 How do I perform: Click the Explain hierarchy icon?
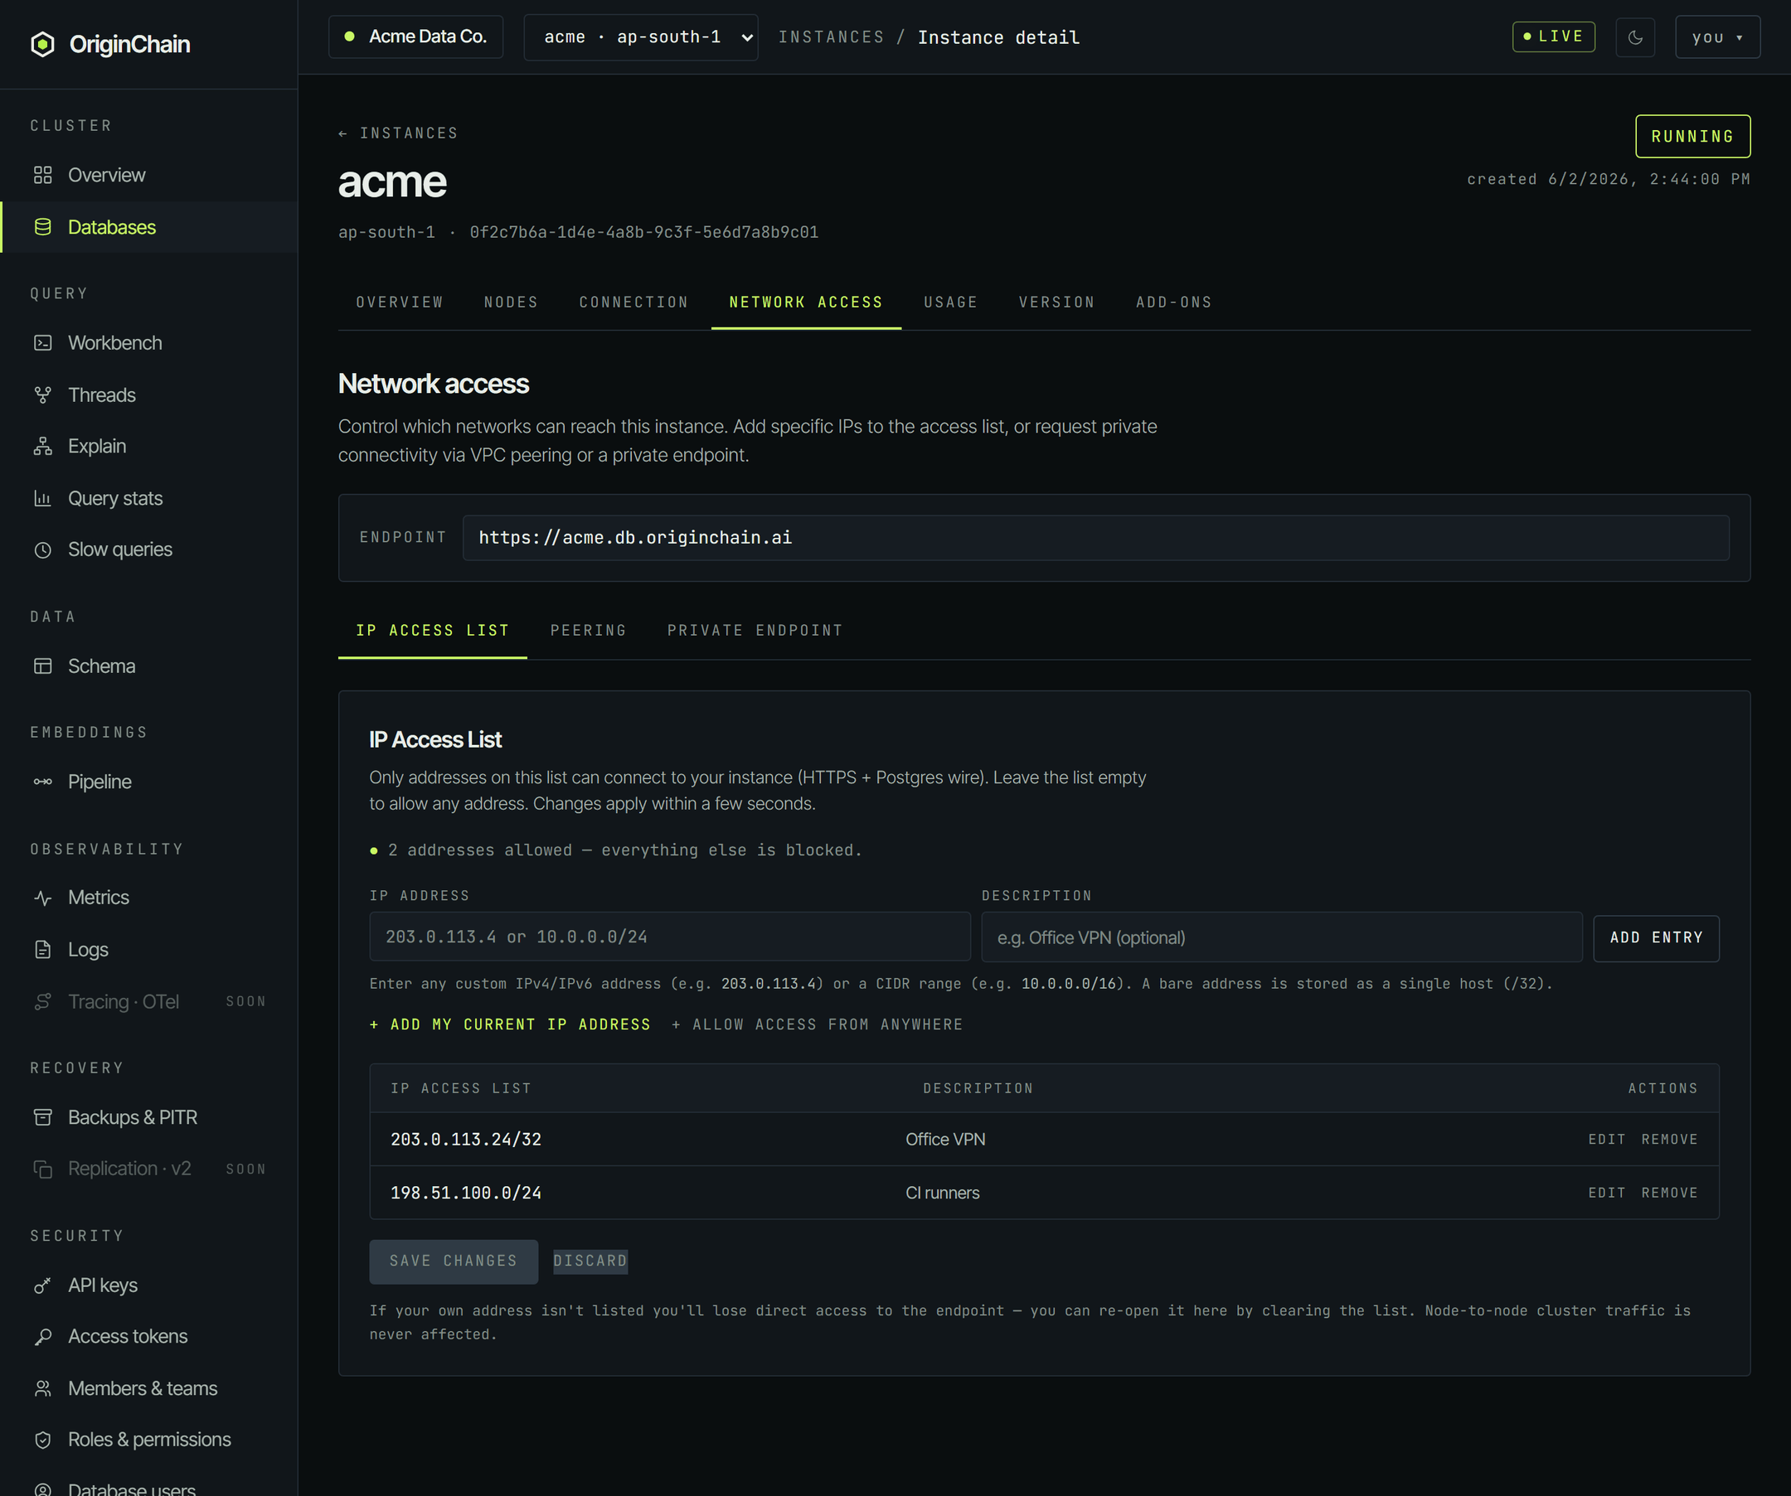pos(42,446)
